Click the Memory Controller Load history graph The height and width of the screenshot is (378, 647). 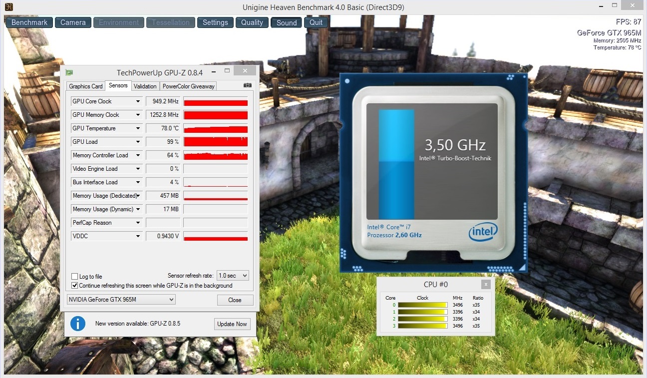click(216, 155)
